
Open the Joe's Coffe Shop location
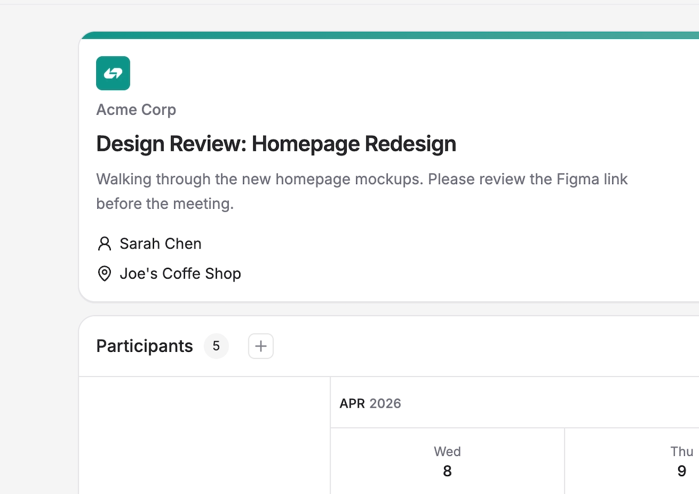[180, 274]
